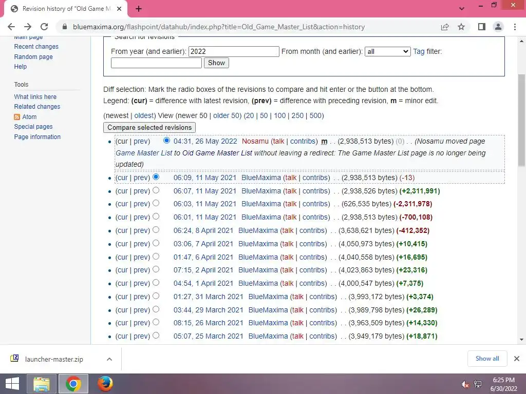Viewport: 526px width, 394px height.
Task: Select radio for 04:31, 26 May 2022 revision
Action: [x=166, y=141]
